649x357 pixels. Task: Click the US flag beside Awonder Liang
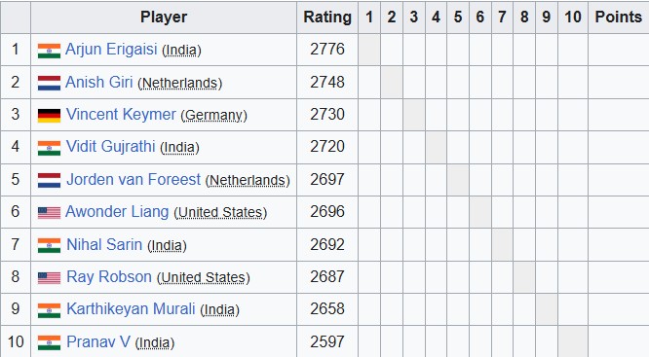pyautogui.click(x=49, y=213)
